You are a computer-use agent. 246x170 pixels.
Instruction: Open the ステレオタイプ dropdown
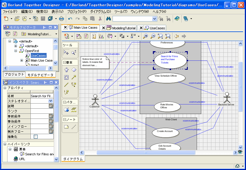click(x=51, y=101)
